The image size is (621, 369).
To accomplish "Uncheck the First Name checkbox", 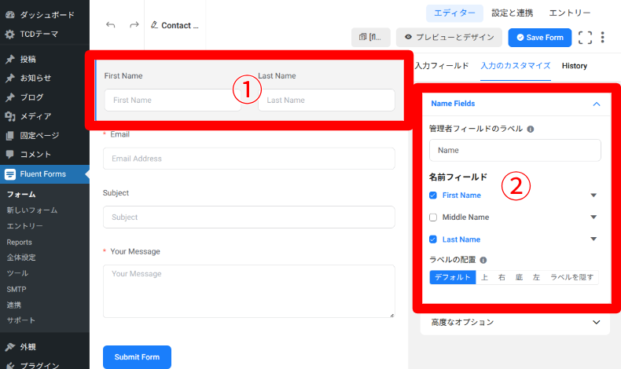I will pyautogui.click(x=433, y=195).
